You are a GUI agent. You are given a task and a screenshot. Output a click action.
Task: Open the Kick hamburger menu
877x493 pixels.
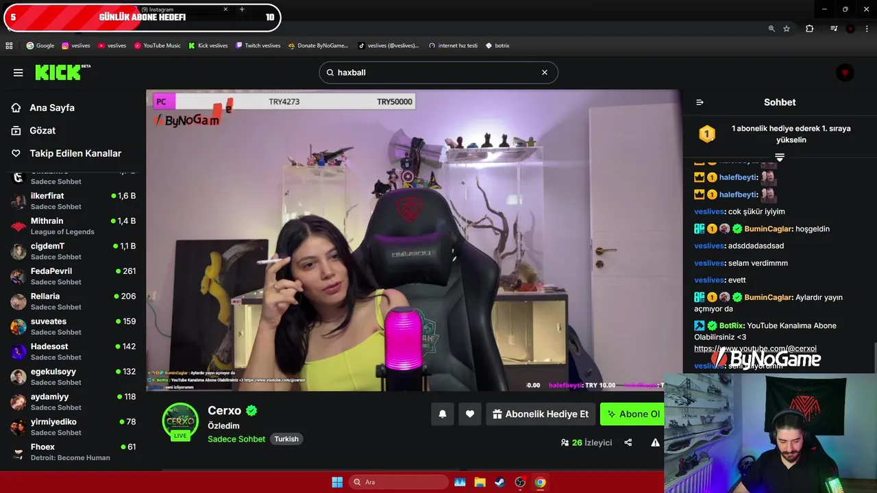point(18,73)
